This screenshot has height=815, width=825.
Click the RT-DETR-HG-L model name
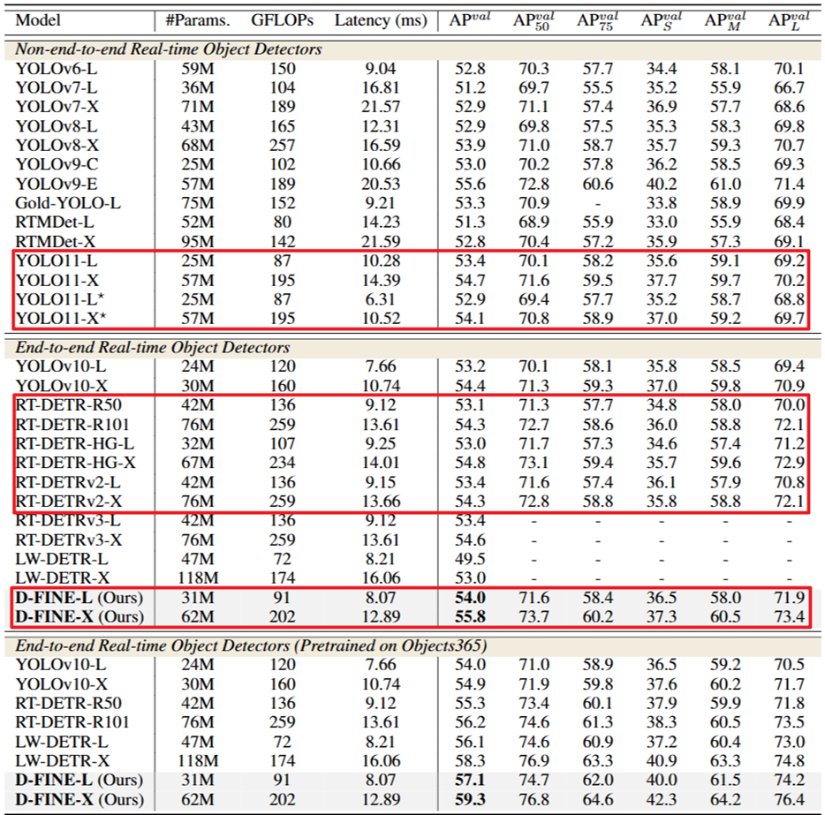pos(75,444)
